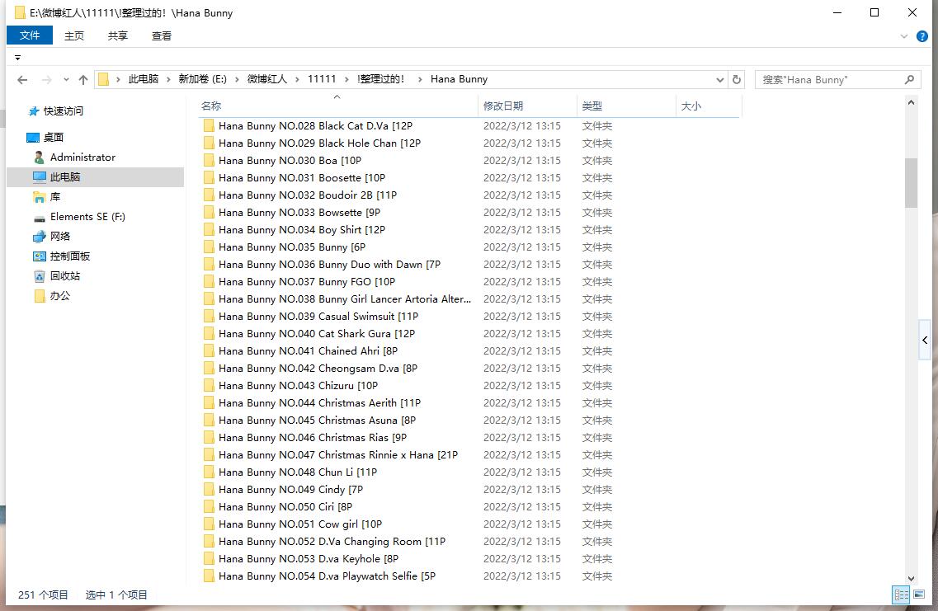Navigate to 微博红人 breadcrumb
The image size is (938, 611).
[267, 79]
